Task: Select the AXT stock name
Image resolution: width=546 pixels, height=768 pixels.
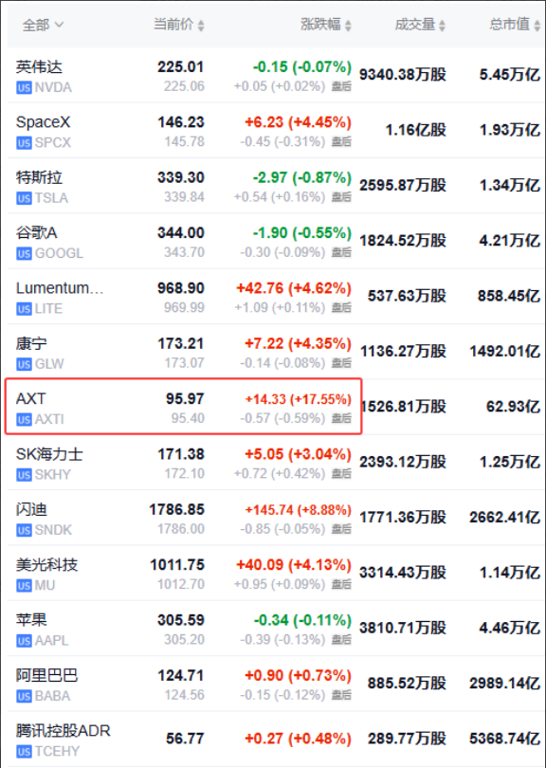Action: tap(31, 398)
